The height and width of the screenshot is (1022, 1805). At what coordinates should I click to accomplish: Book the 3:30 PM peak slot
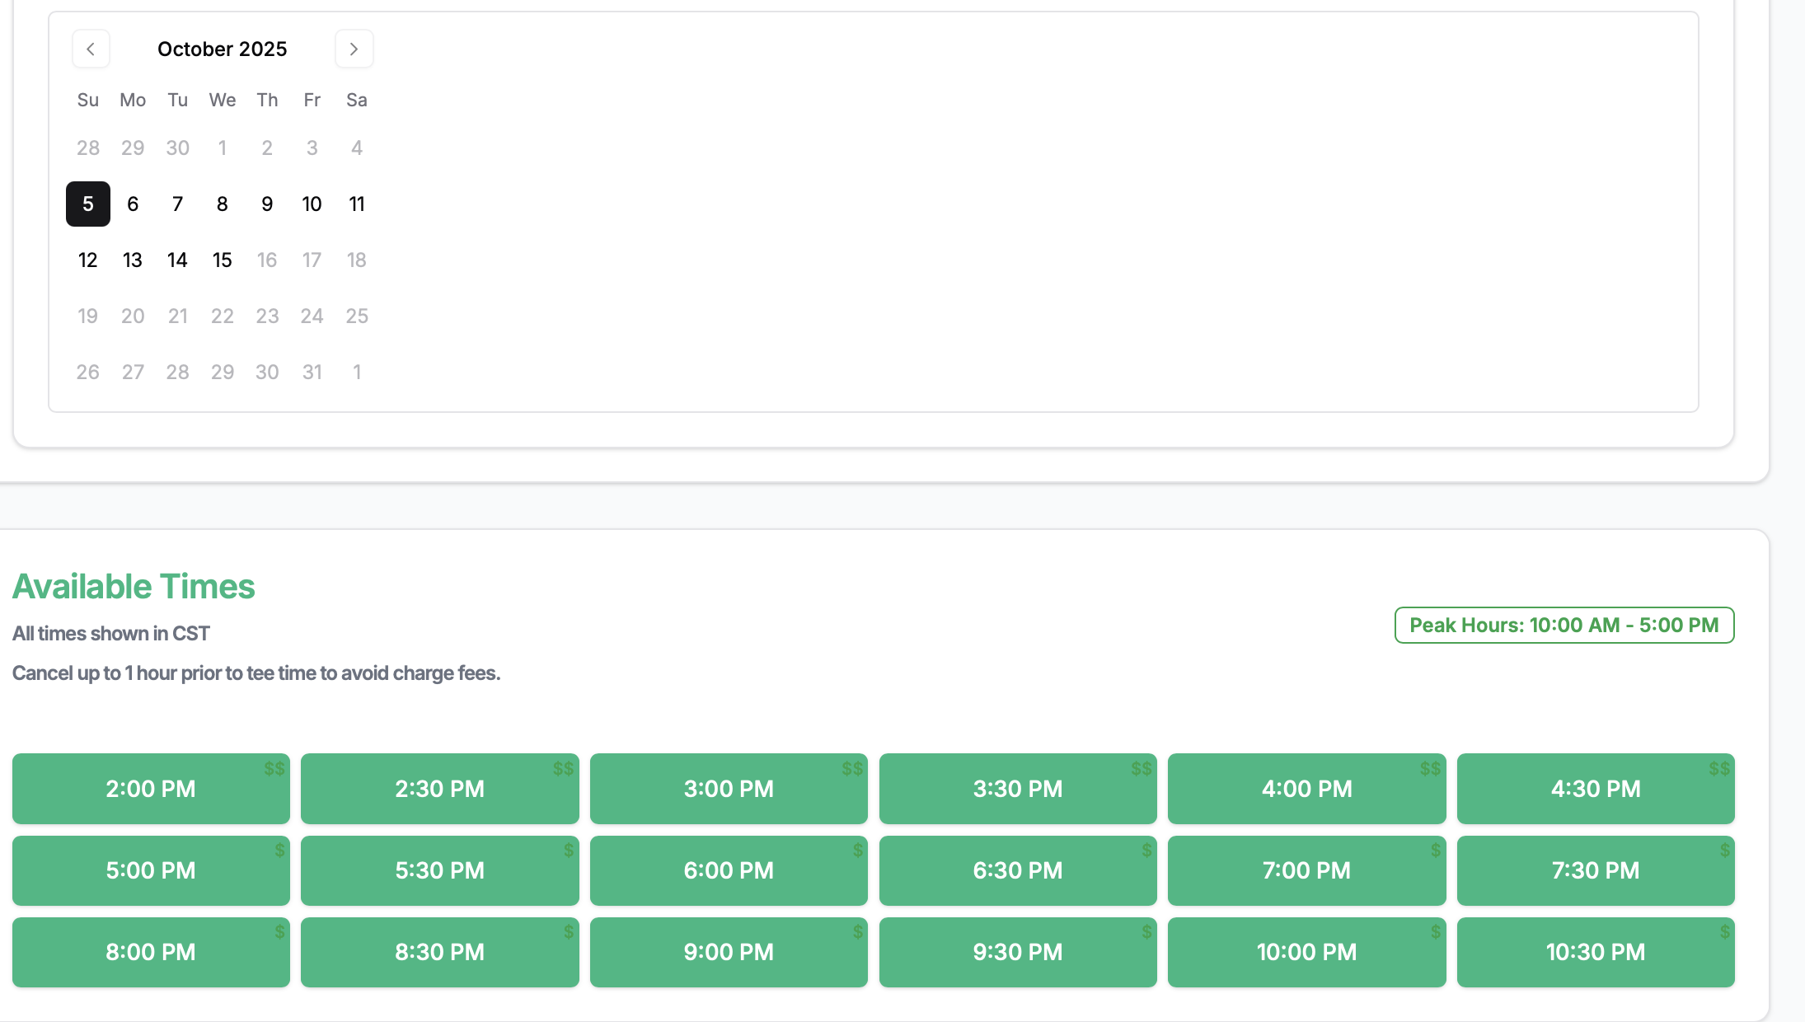pos(1017,789)
